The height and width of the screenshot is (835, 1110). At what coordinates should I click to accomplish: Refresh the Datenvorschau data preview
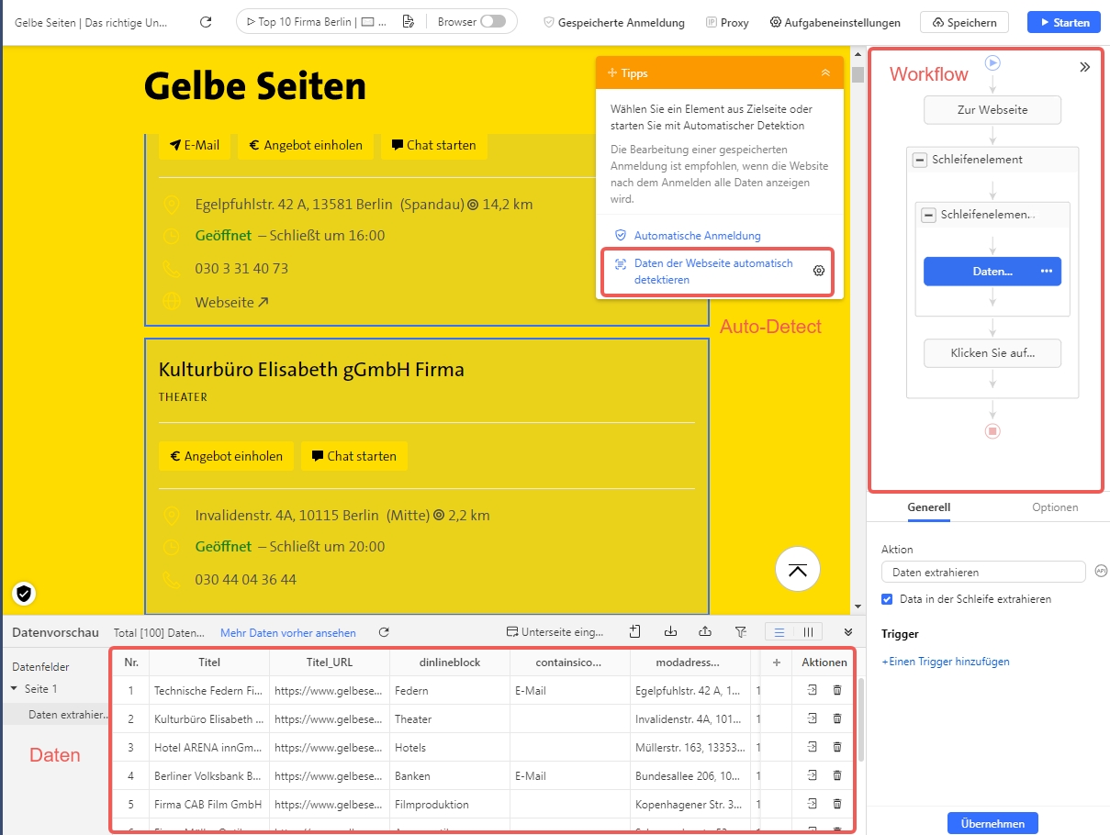(x=385, y=632)
